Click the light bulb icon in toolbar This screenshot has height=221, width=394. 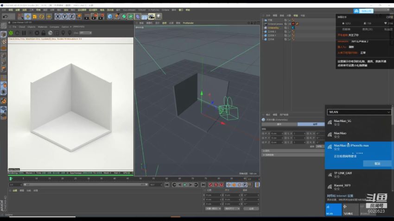point(159,17)
